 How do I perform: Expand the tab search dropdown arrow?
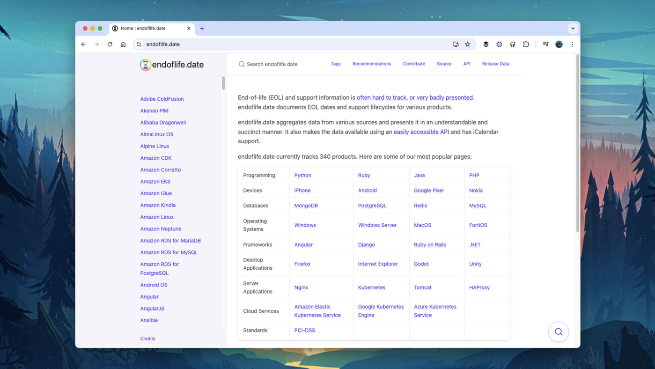[x=573, y=28]
